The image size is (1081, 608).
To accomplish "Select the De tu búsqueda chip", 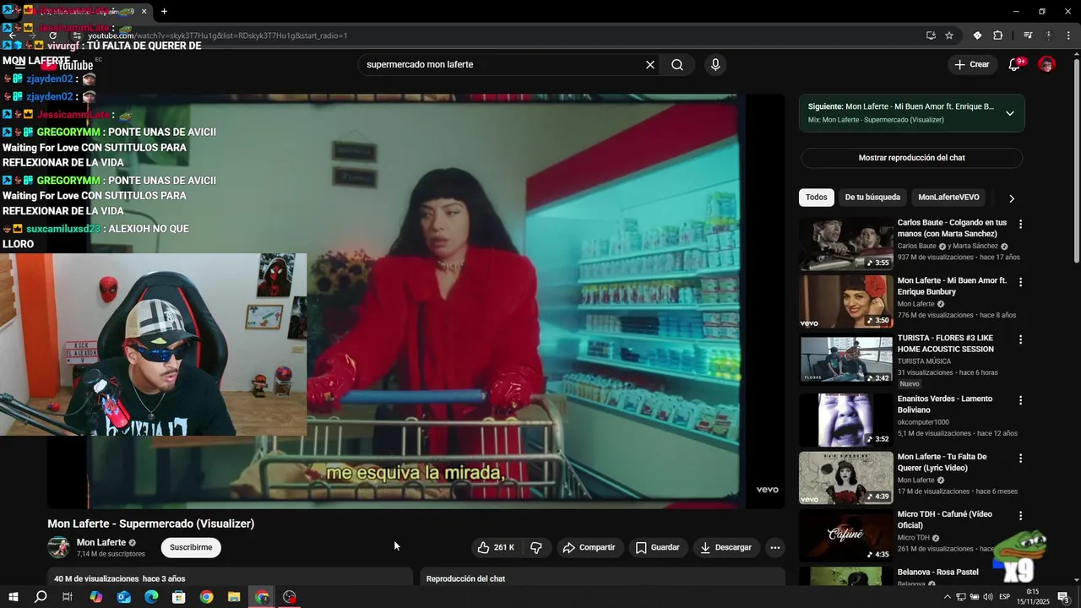I will 872,198.
